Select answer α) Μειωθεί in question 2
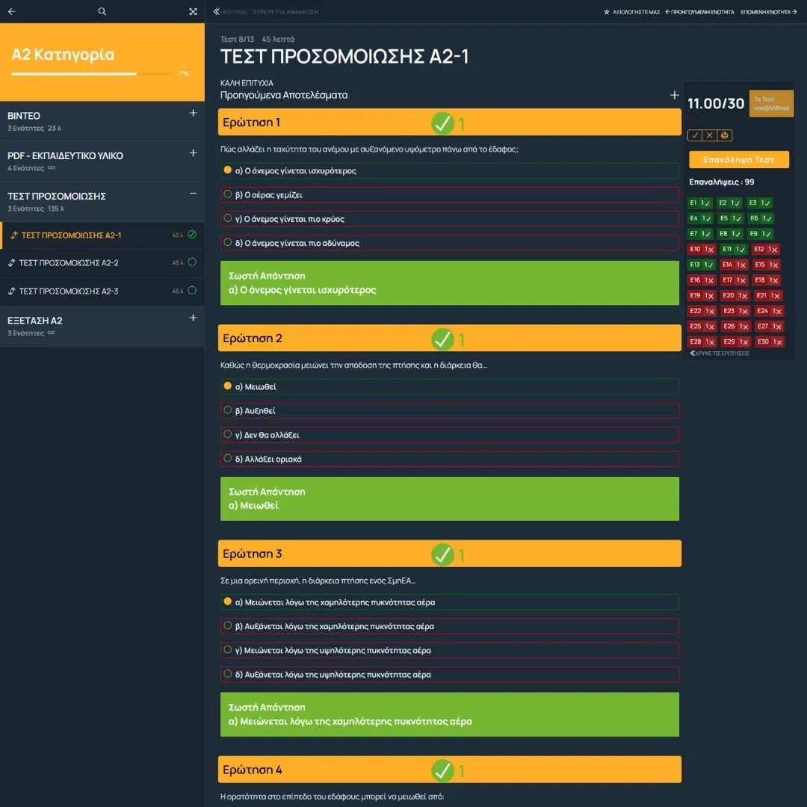The width and height of the screenshot is (807, 807). click(449, 386)
